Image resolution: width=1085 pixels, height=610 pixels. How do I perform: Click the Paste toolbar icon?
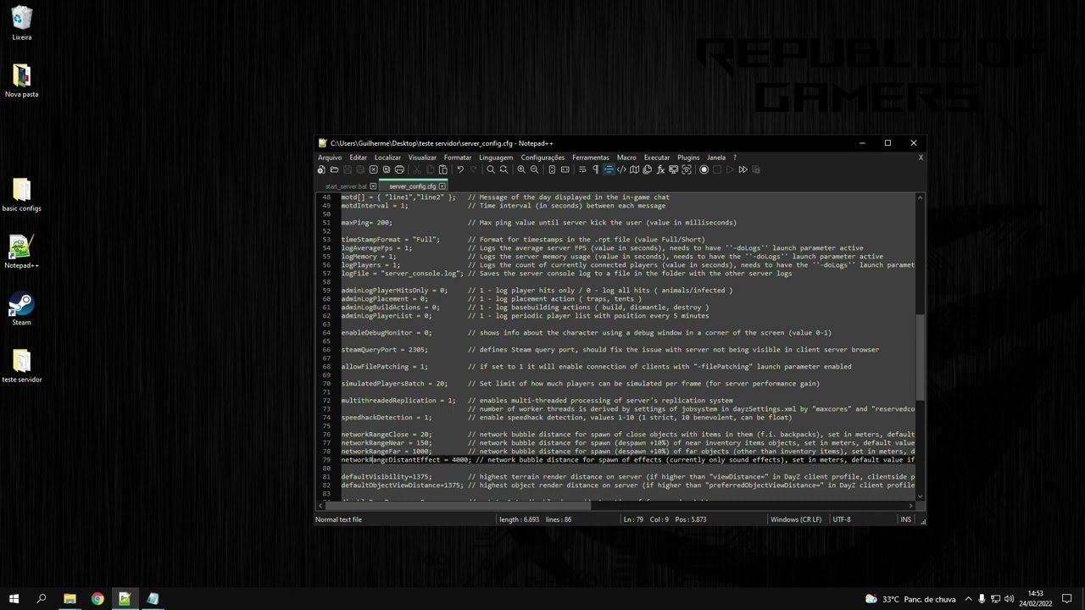[x=442, y=169]
